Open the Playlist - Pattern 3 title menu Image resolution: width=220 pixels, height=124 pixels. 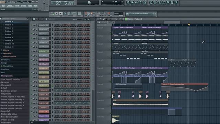(x=135, y=19)
